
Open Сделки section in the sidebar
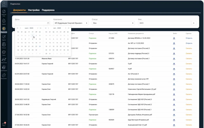click(4, 21)
